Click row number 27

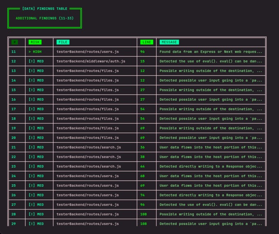13,205
